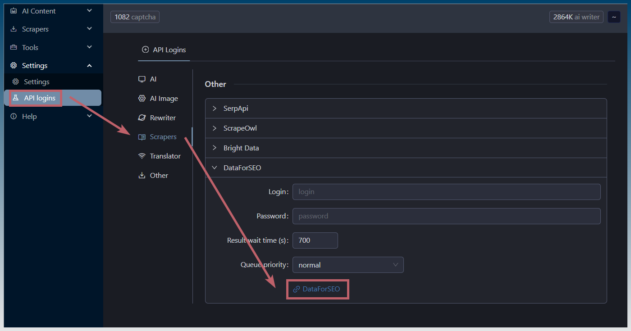Open the Other category in side menu
The image size is (631, 331).
[x=159, y=176]
